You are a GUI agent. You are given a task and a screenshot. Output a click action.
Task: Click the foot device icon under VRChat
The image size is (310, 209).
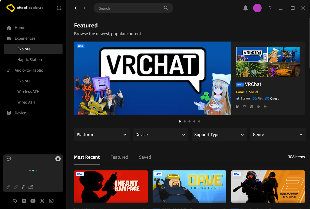click(265, 106)
